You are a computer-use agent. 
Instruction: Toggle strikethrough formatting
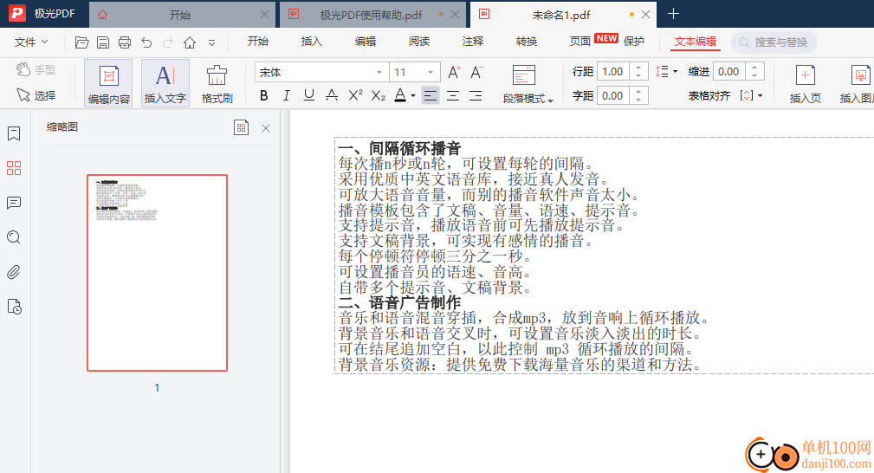[332, 96]
